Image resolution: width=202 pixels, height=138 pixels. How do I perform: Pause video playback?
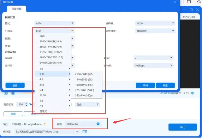pos(6,93)
